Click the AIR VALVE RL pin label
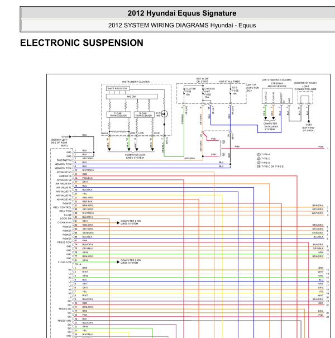This screenshot has width=335, height=338. tap(64, 196)
